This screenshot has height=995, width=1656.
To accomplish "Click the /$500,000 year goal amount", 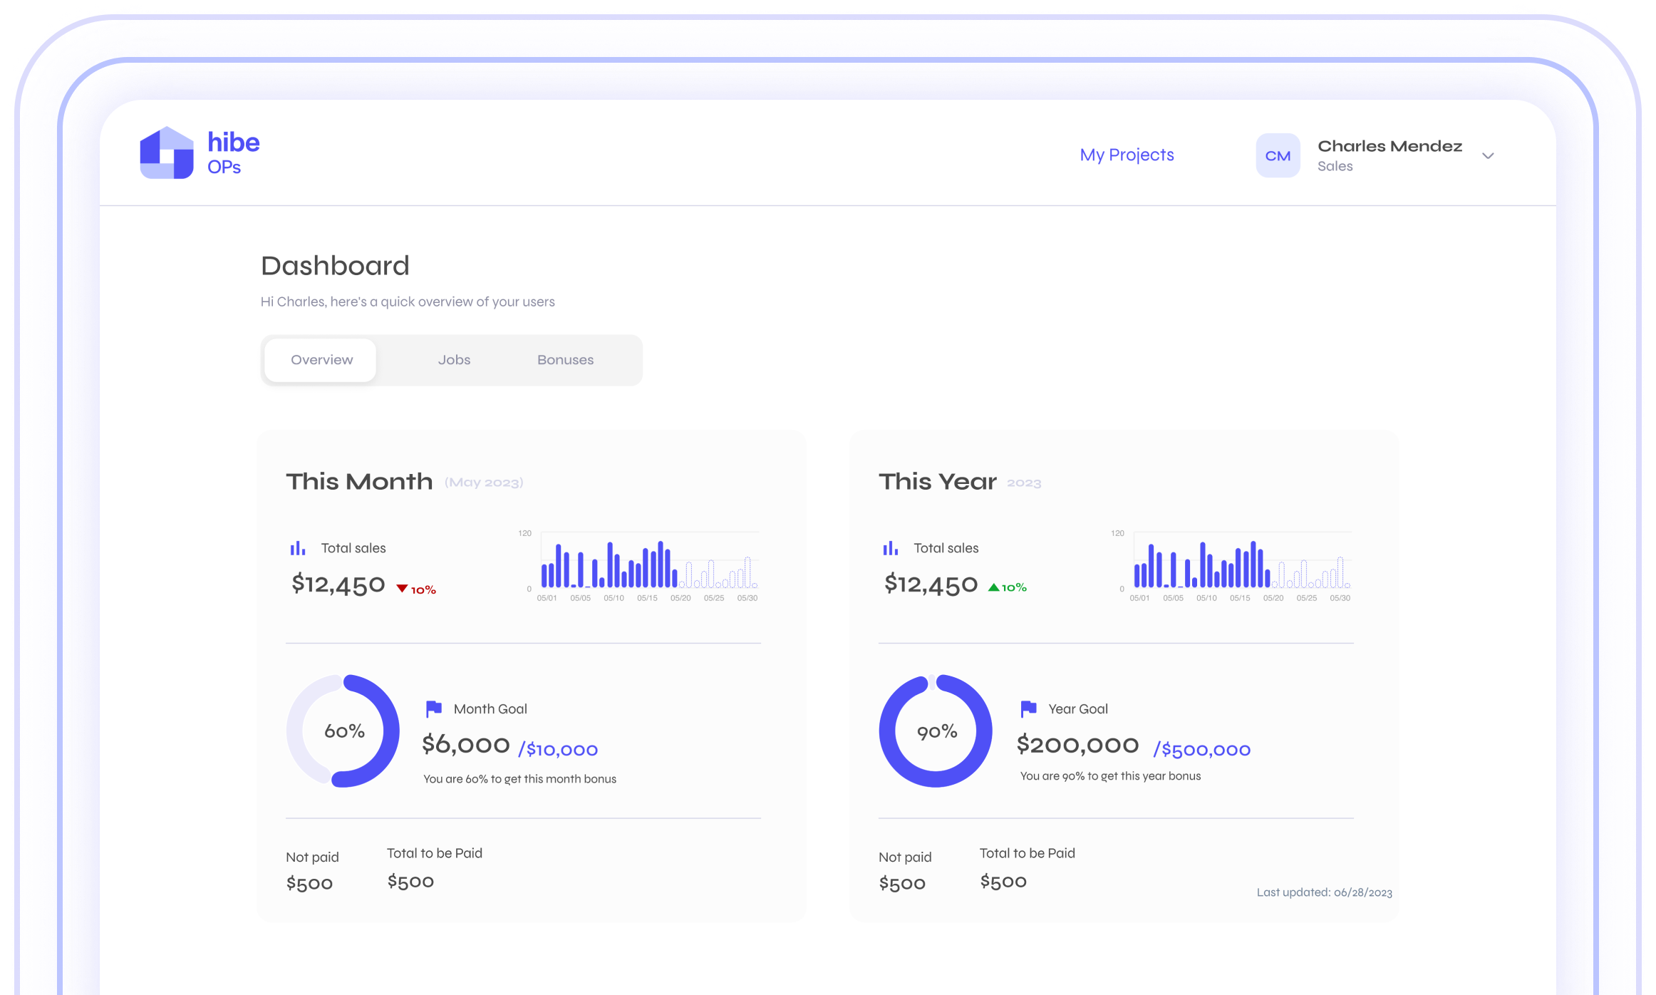I will coord(1201,749).
